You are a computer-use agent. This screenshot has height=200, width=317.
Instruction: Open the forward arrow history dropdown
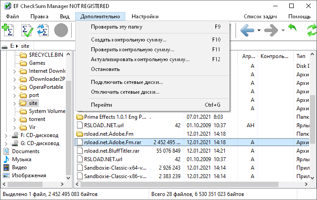[x=283, y=30]
